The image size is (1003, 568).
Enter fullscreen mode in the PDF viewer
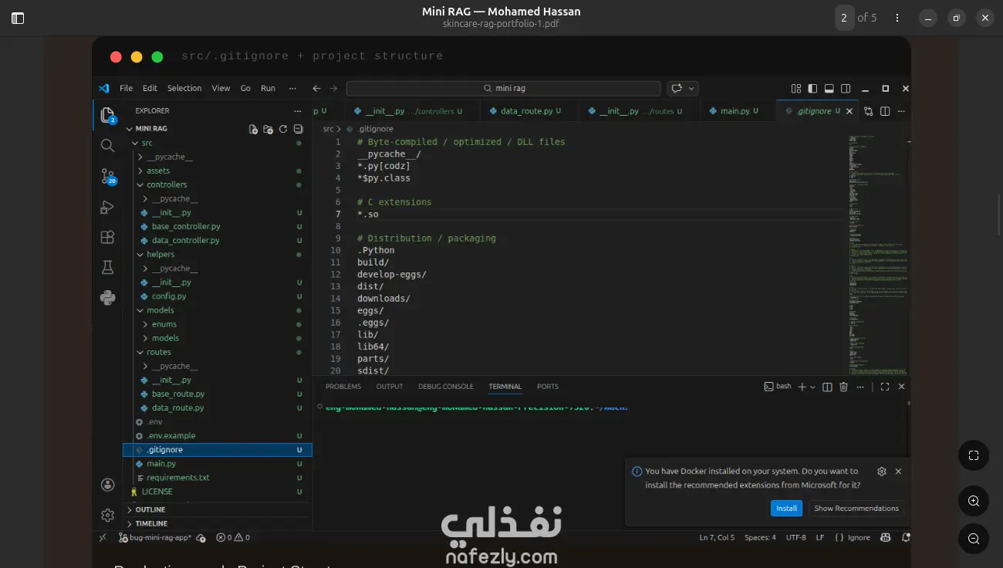point(974,455)
